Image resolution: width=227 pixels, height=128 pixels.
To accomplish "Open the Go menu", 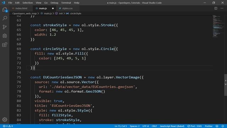I will click(46, 3).
